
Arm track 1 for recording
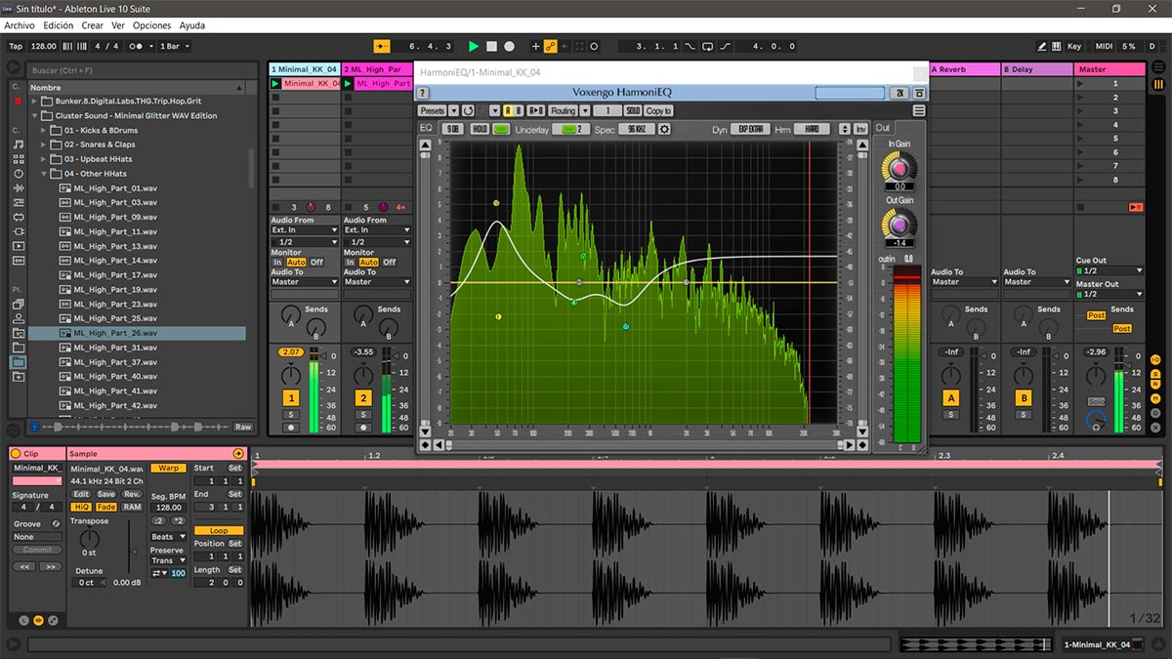[291, 428]
